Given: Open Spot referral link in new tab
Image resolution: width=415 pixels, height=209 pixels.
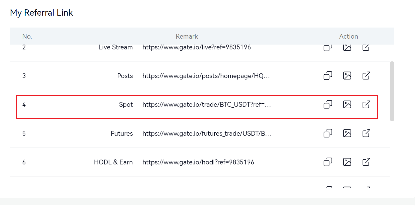Looking at the screenshot, I should coord(366,104).
